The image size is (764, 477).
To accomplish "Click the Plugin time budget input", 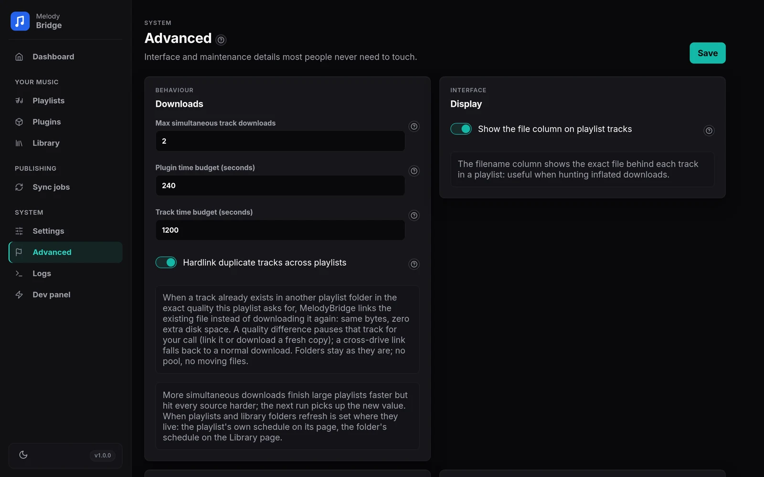I will pos(280,186).
